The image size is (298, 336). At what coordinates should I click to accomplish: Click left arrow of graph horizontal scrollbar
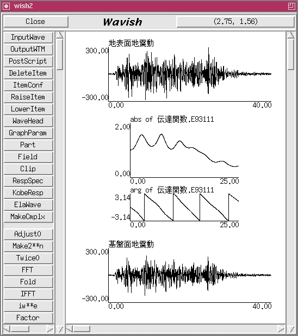[69, 329]
